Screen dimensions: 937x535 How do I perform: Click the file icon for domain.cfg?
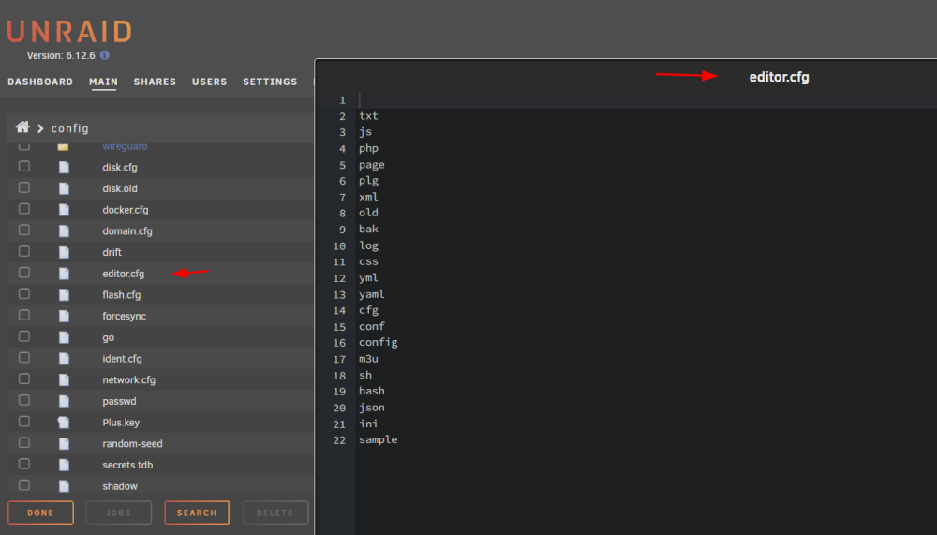click(64, 230)
